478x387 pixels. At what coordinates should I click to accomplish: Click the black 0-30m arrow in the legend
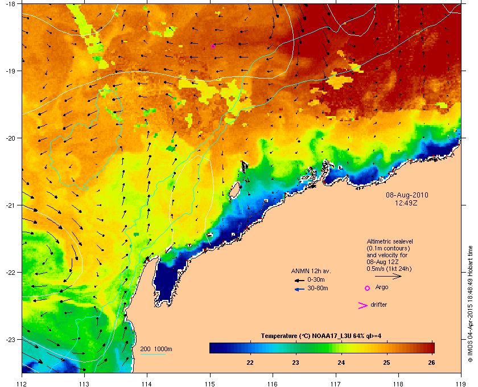coord(299,280)
